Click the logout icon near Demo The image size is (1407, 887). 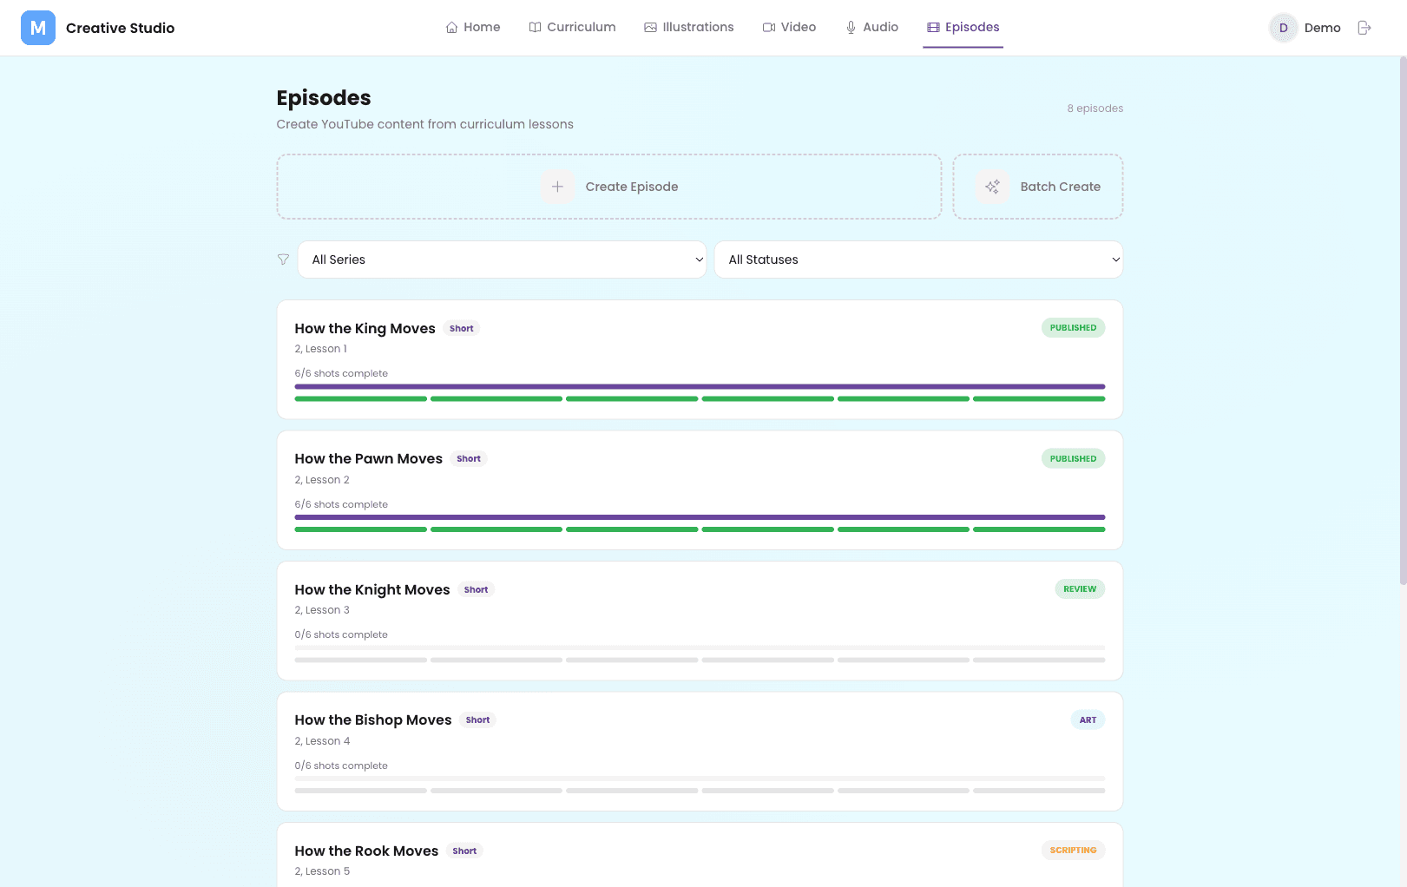[1364, 27]
